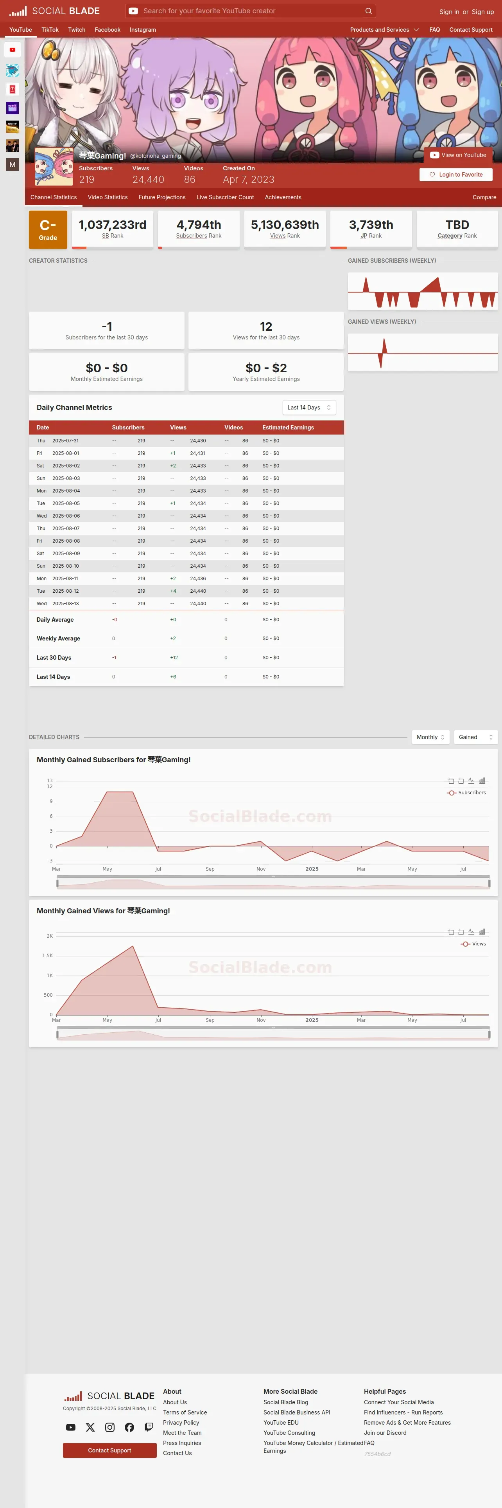Open the Gained chart type dropdown
Screen dimensions: 502x1508
click(476, 737)
